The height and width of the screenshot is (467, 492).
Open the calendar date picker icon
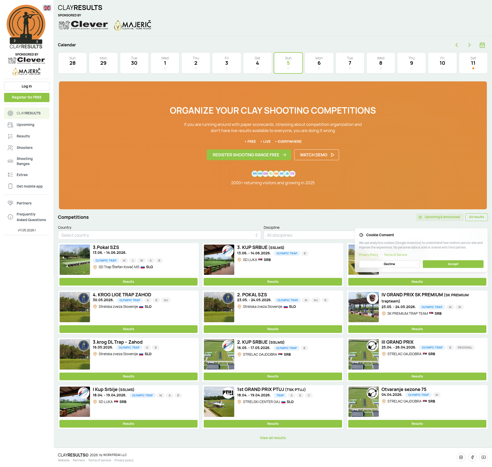click(x=482, y=45)
